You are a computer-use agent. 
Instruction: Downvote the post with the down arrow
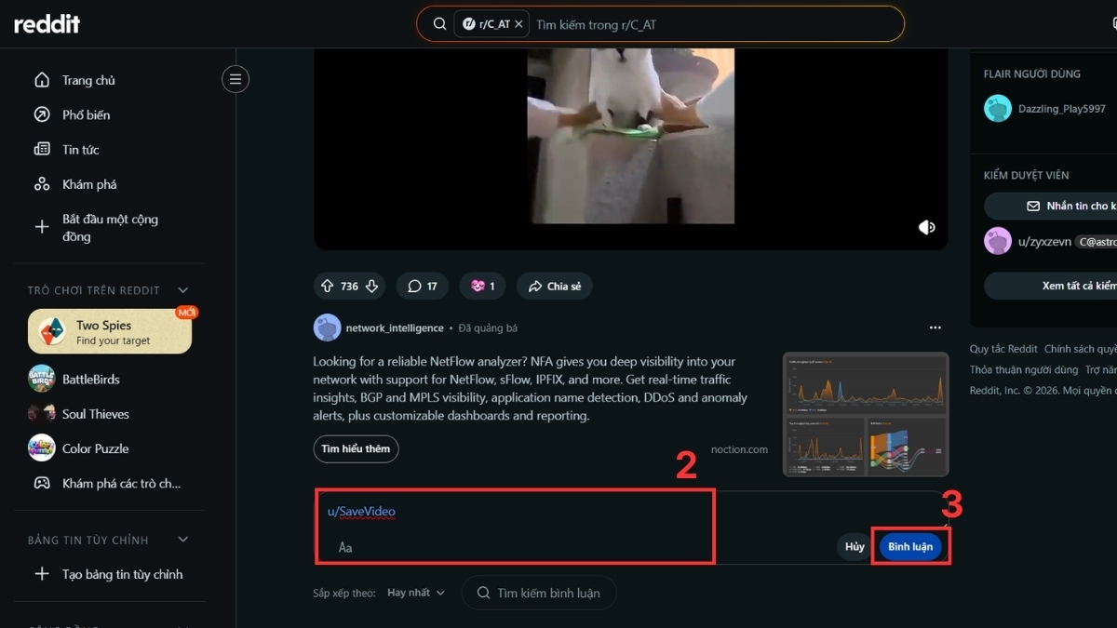click(x=372, y=286)
